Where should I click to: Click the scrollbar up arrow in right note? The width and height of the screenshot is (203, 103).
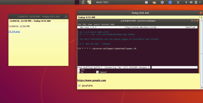(x=202, y=20)
